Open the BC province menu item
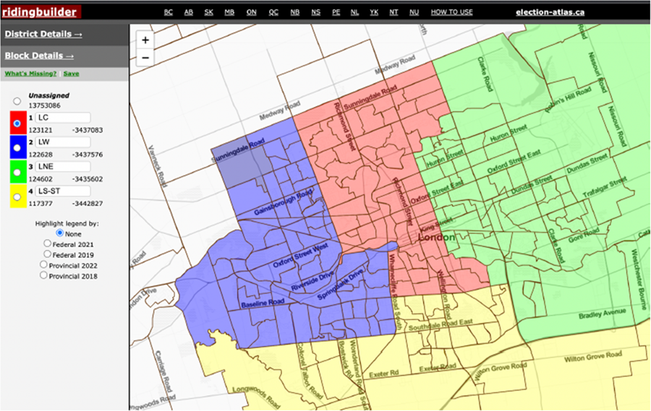 point(168,12)
